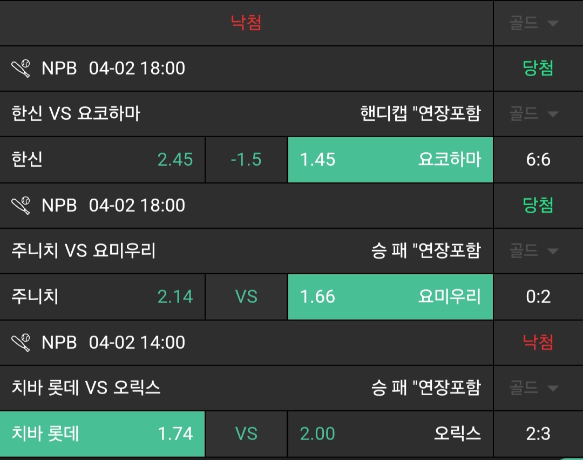Click the 2:3 score result

538,434
